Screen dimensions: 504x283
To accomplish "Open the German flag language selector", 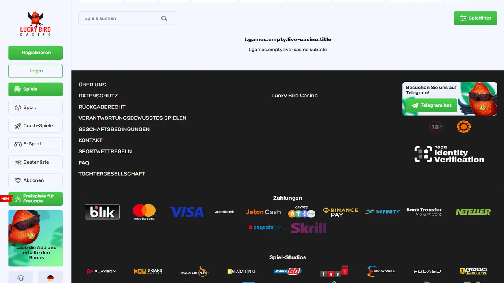I will coord(50,277).
